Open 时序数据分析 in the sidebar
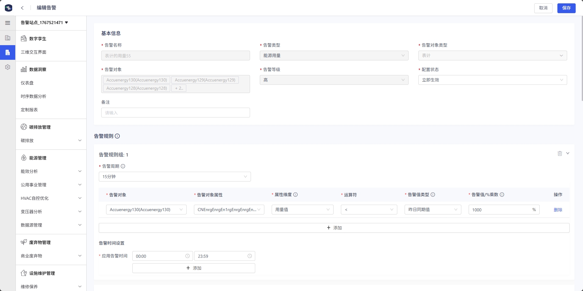Screen dimensions: 583x291 point(34,96)
